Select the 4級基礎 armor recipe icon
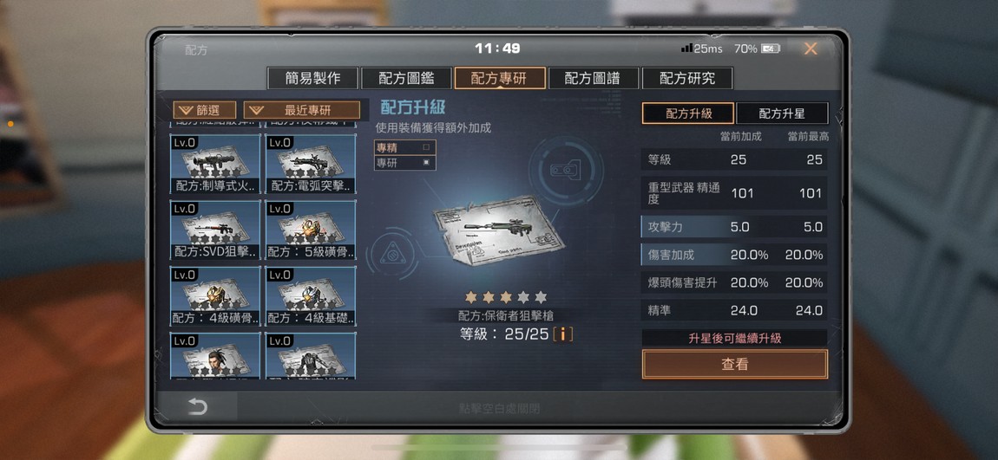 pos(311,296)
